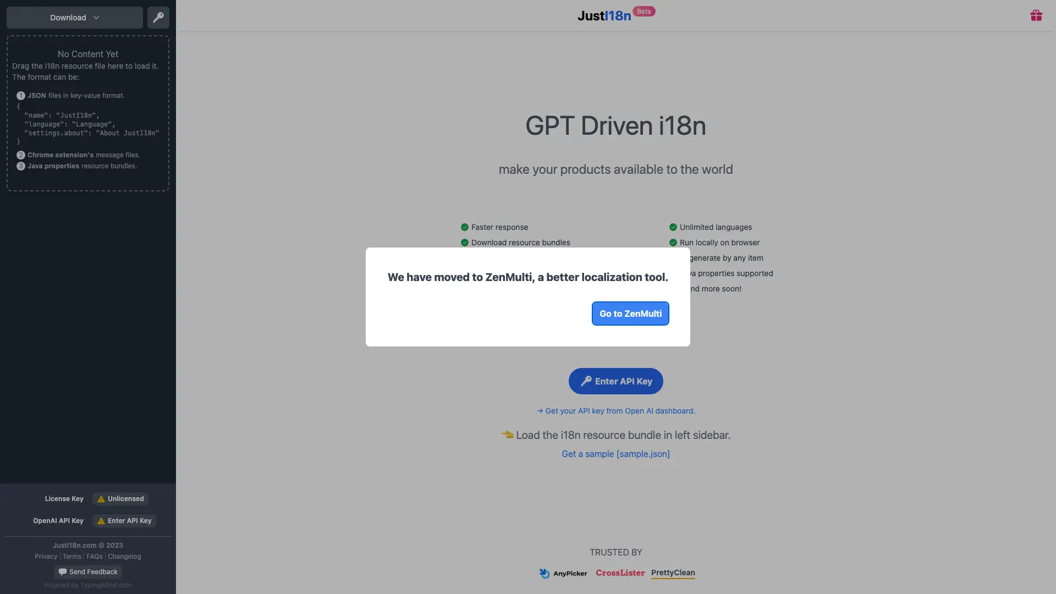Screen dimensions: 1056x594
Task: Click the Beta badge
Action: pyautogui.click(x=643, y=12)
